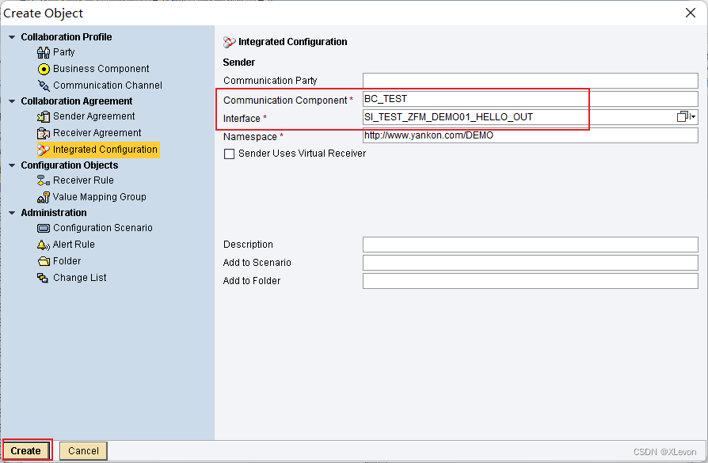
Task: Focus the Namespace field
Action: point(530,135)
